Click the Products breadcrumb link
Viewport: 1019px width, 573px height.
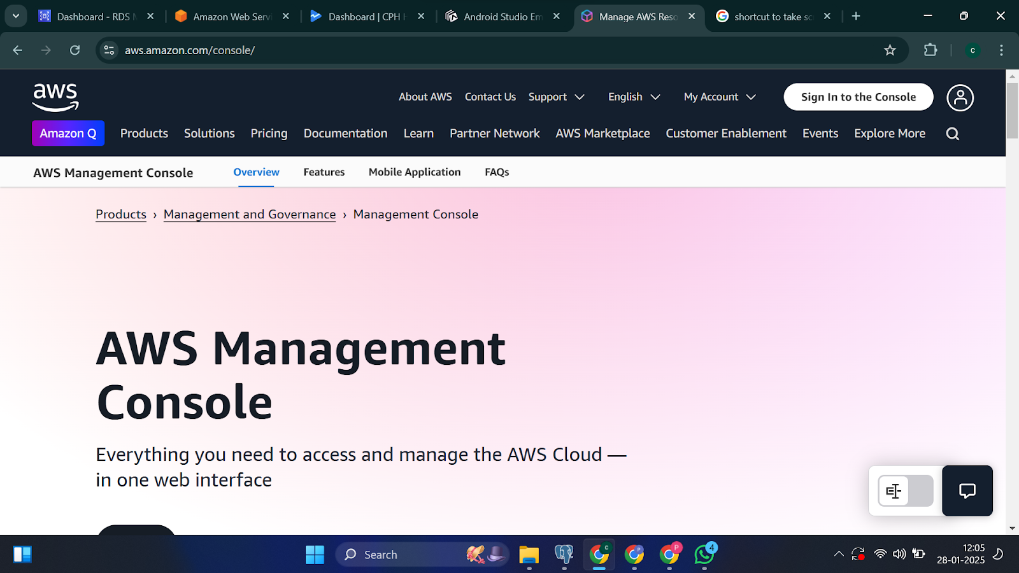pos(121,215)
